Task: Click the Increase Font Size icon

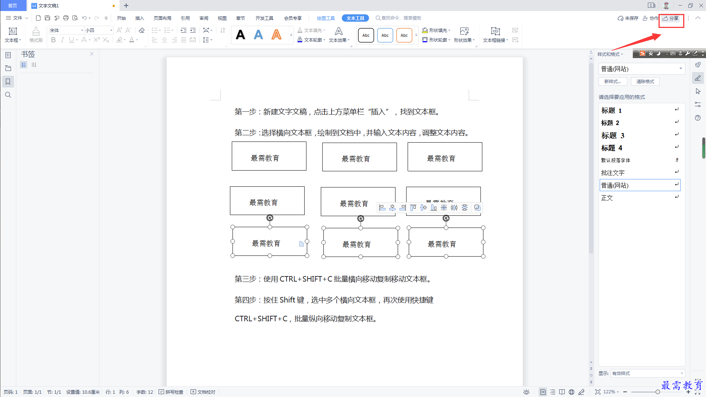Action: coord(119,30)
